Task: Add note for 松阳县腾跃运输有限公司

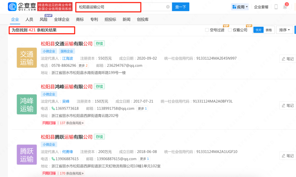Action: (287, 156)
